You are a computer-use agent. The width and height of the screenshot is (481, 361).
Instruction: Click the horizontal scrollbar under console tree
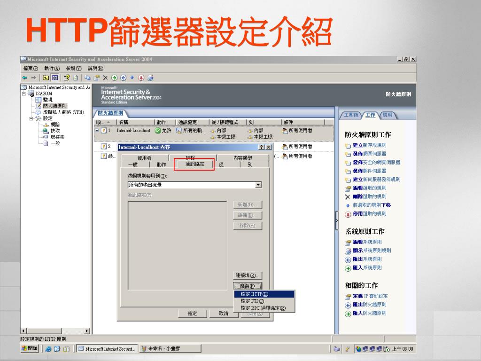click(x=55, y=331)
